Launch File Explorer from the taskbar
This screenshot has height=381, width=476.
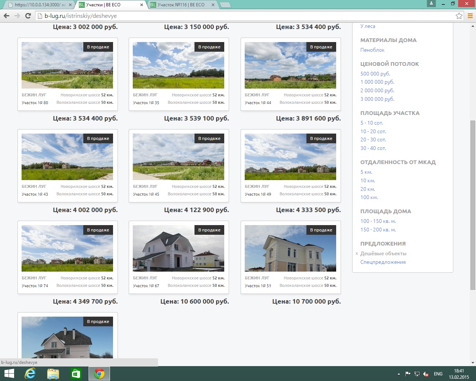[x=53, y=374]
